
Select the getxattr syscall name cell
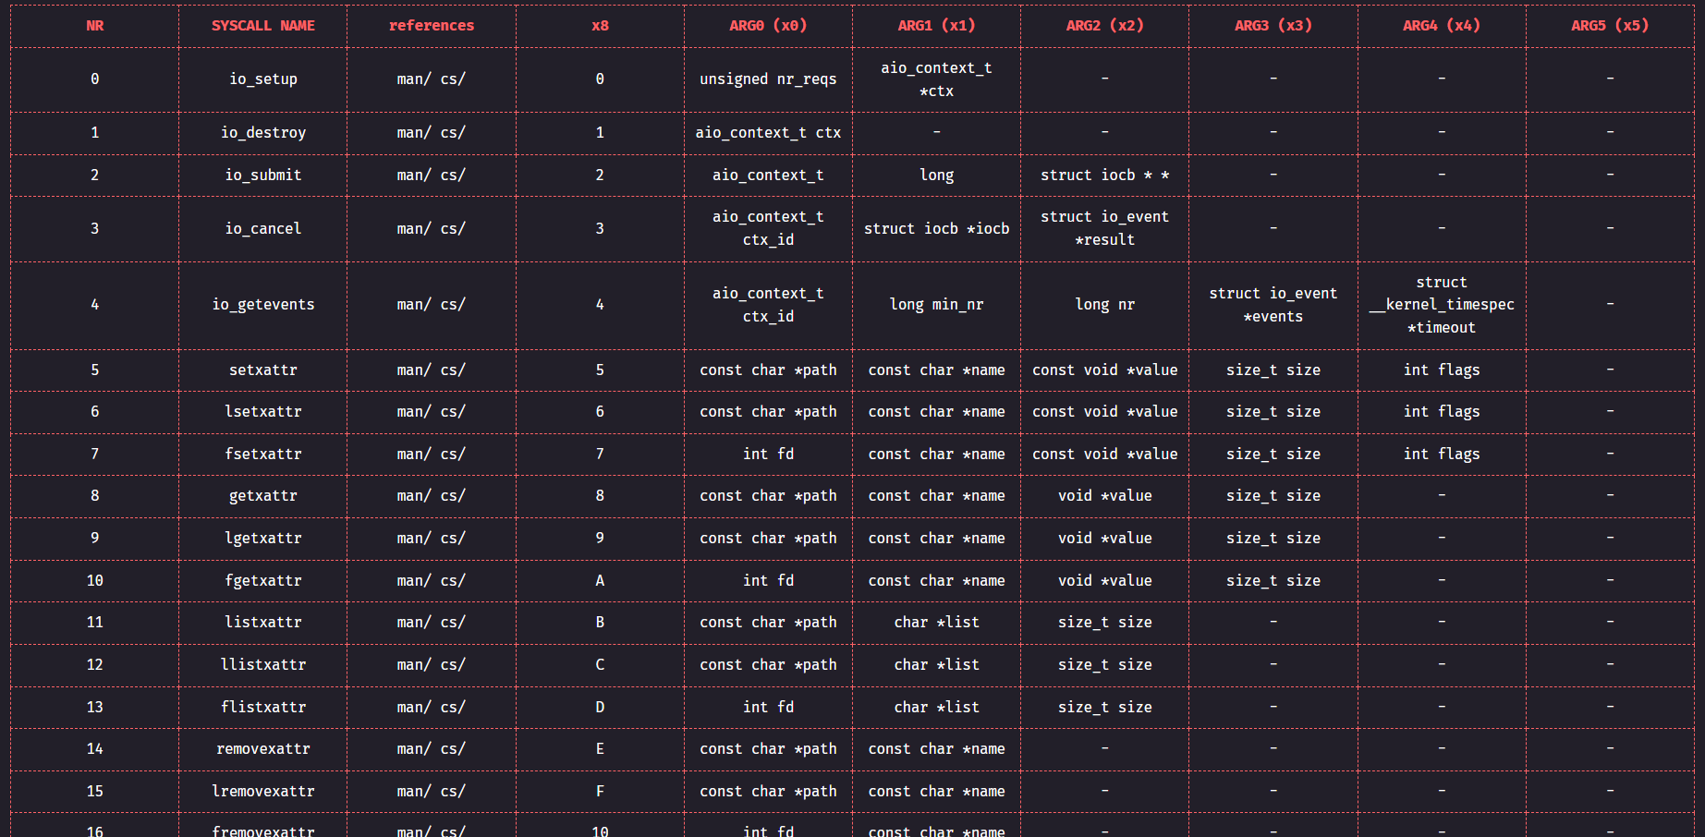263,496
